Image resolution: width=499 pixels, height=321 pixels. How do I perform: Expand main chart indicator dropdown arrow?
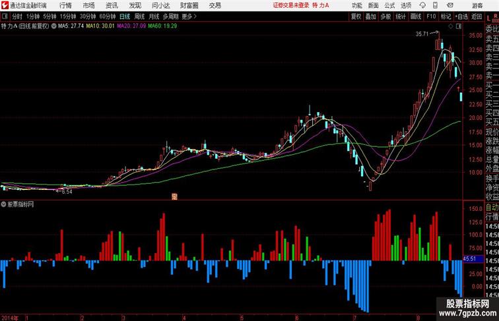tap(53, 26)
